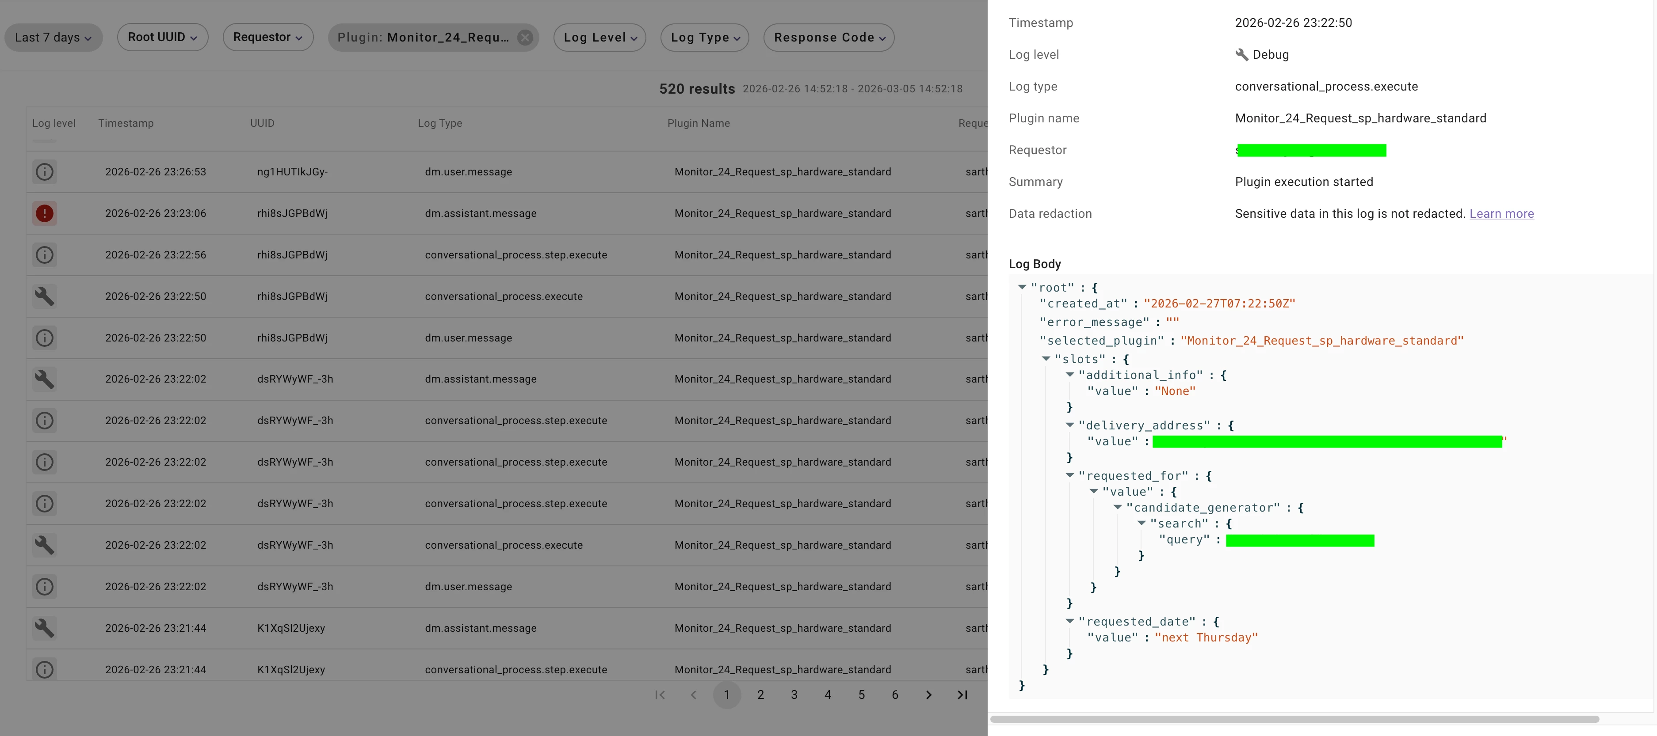Go to the next results page
Image resolution: width=1657 pixels, height=736 pixels.
[x=929, y=695]
